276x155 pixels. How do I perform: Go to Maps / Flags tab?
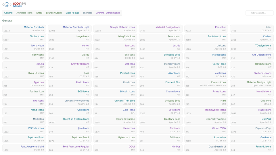point(72,13)
